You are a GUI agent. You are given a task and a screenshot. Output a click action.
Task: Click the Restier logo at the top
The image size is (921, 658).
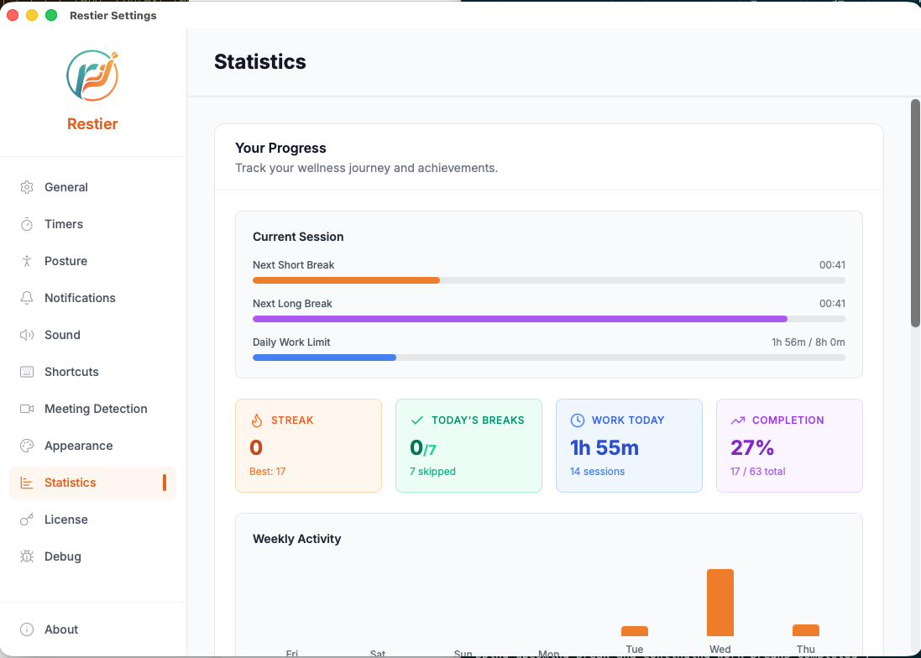pyautogui.click(x=92, y=76)
